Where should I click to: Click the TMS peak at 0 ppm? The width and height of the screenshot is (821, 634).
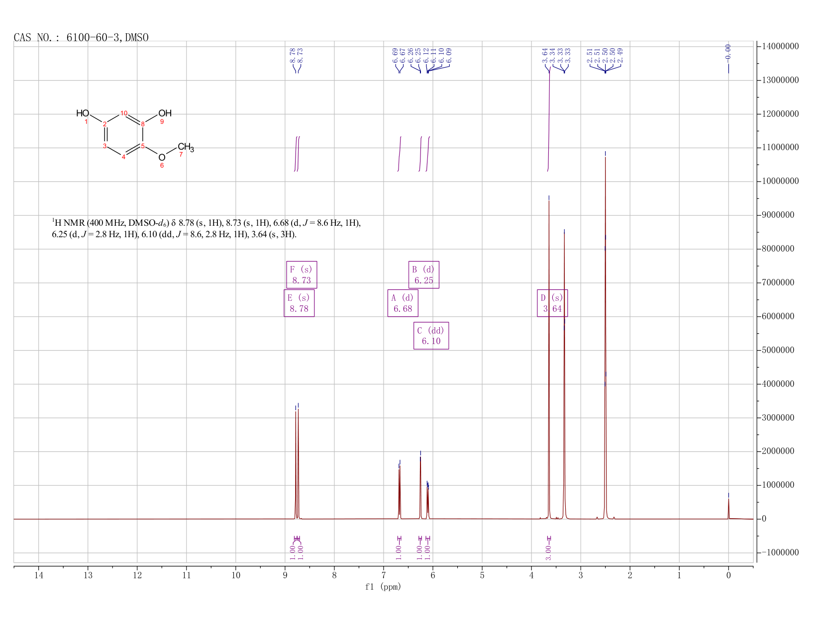728,508
